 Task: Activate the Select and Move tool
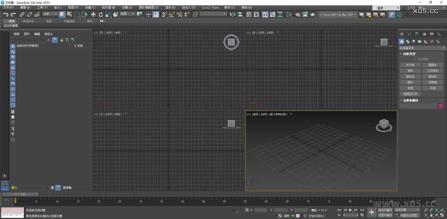point(94,14)
